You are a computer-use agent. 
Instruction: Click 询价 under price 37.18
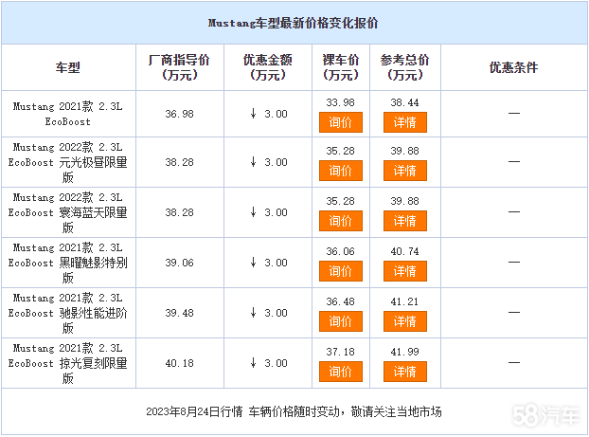click(x=341, y=372)
